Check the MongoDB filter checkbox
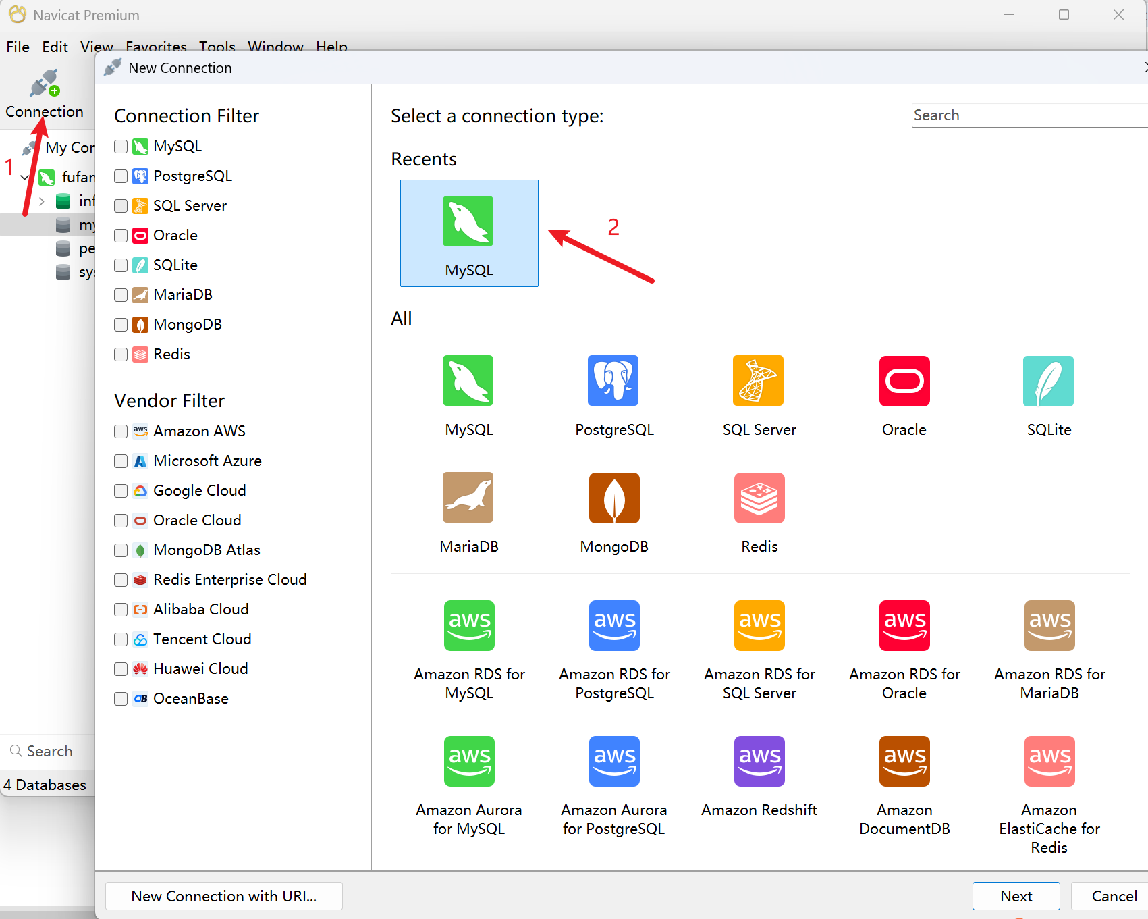Image resolution: width=1148 pixels, height=919 pixels. 121,325
